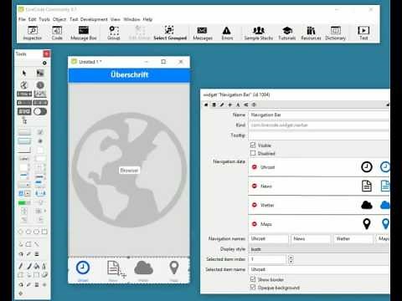The width and height of the screenshot is (402, 301).
Task: Click the Name field in the inspector
Action: [x=319, y=115]
